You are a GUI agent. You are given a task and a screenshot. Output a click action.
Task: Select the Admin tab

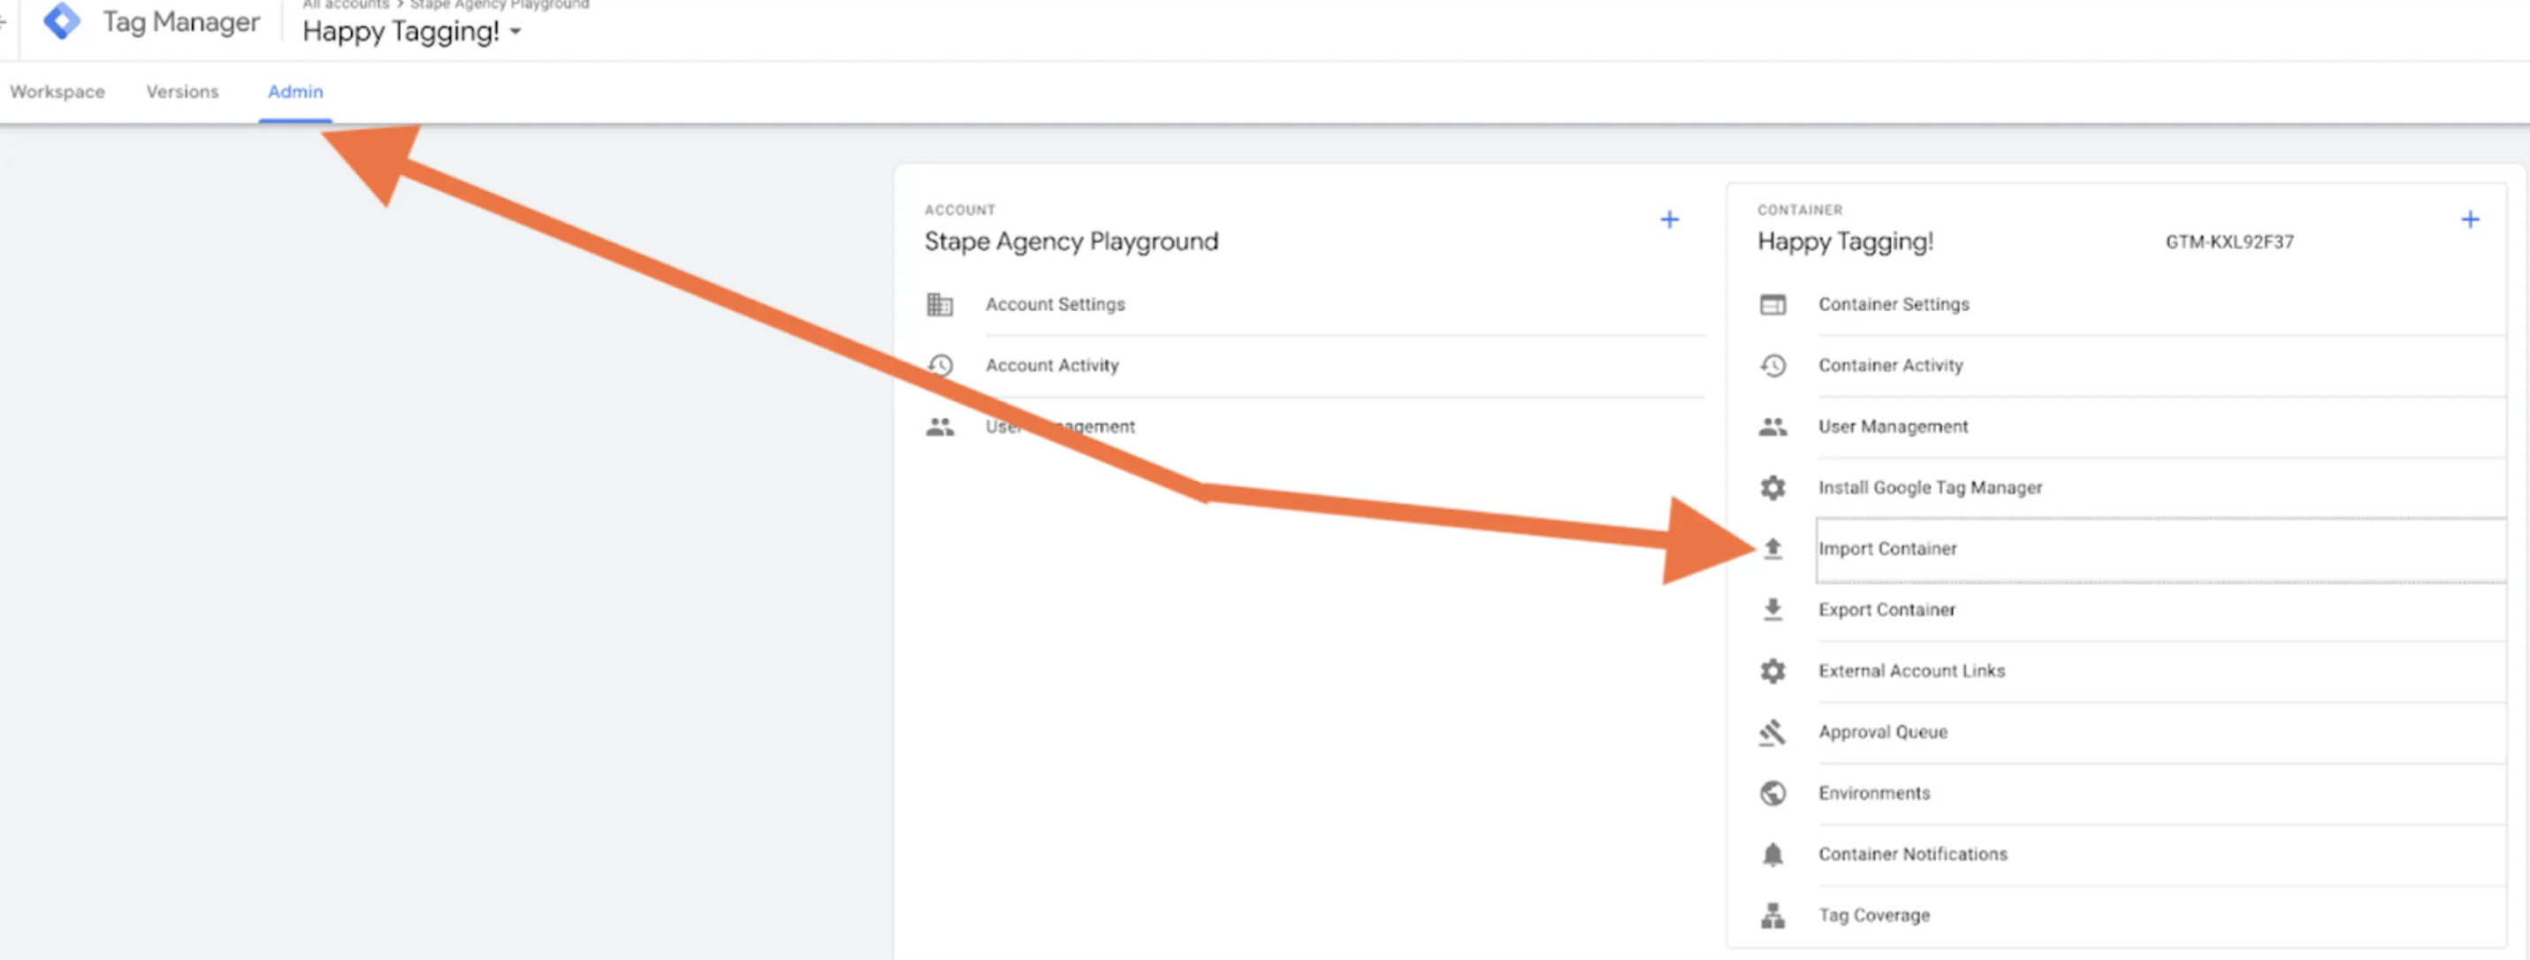(x=295, y=91)
